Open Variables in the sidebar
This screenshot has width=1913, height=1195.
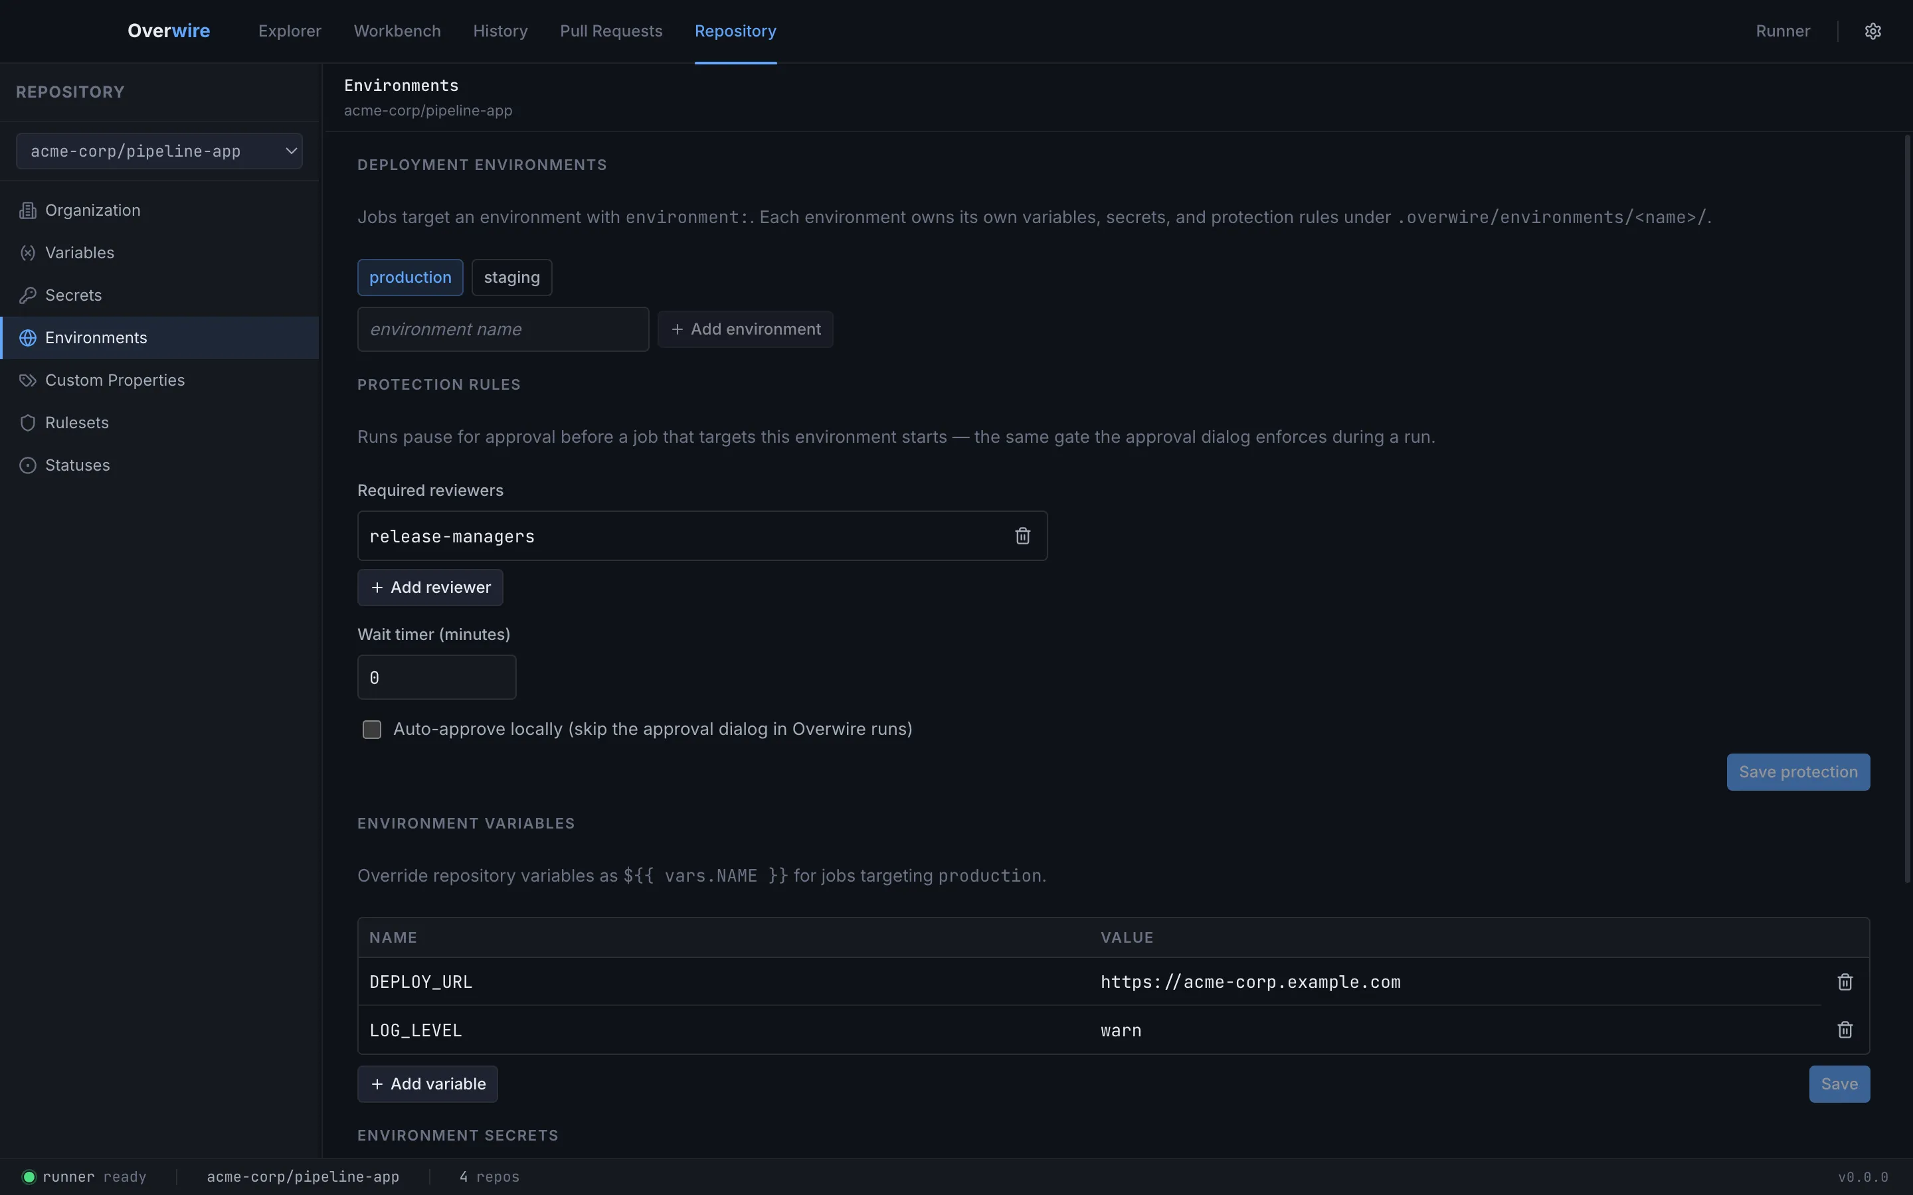(x=159, y=253)
